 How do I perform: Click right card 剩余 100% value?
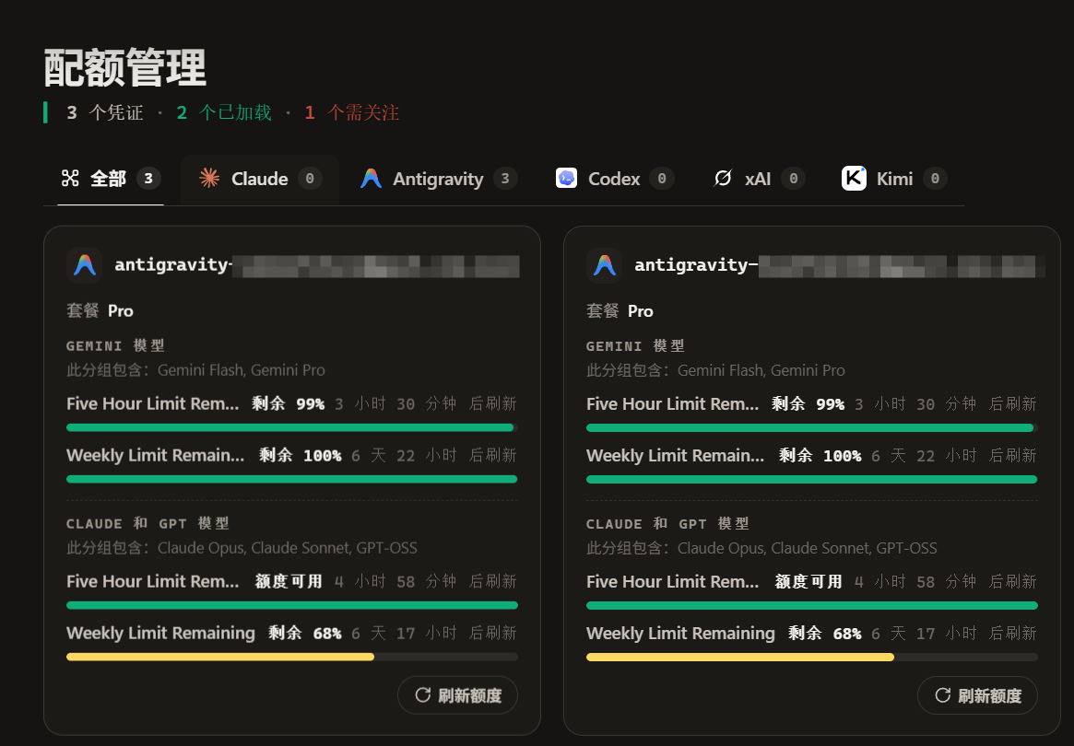tap(820, 456)
